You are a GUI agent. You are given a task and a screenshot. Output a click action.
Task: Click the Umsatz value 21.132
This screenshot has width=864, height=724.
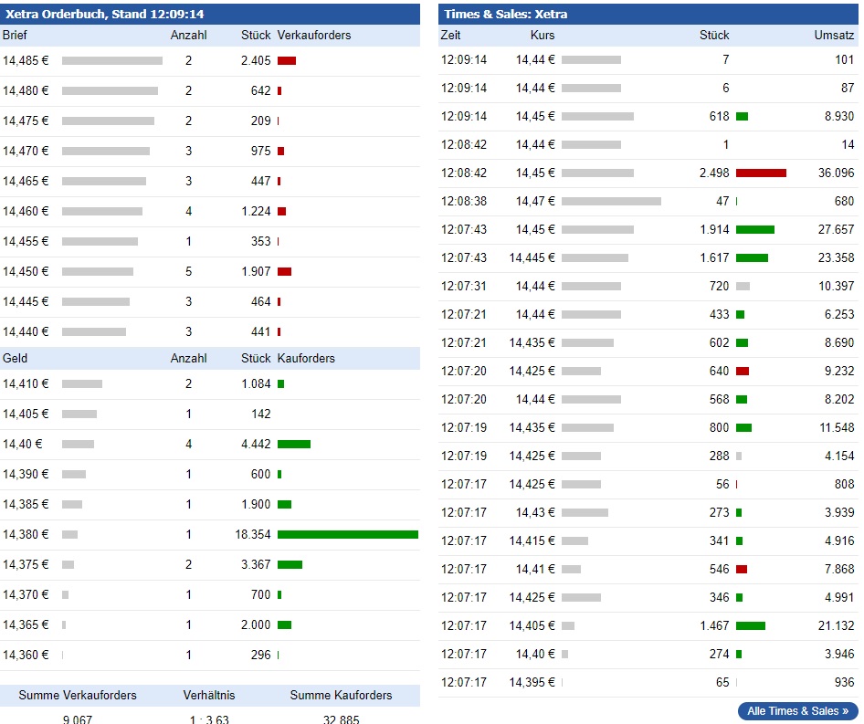pyautogui.click(x=836, y=625)
